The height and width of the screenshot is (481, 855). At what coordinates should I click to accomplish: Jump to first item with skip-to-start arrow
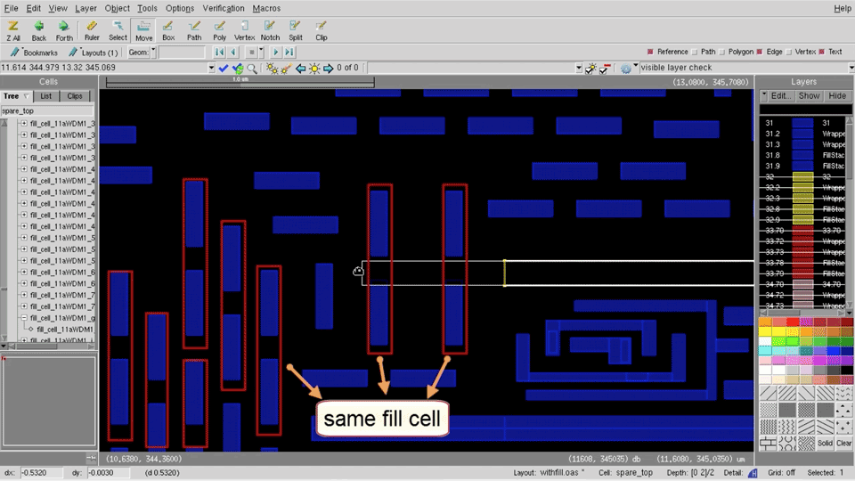coord(220,53)
